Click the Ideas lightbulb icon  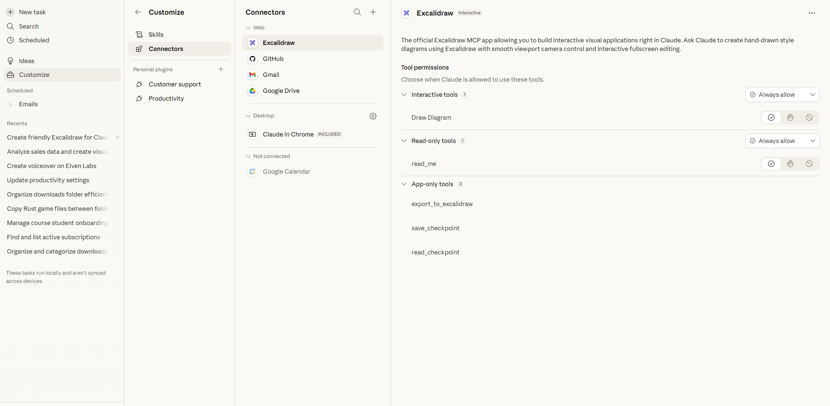(x=10, y=61)
